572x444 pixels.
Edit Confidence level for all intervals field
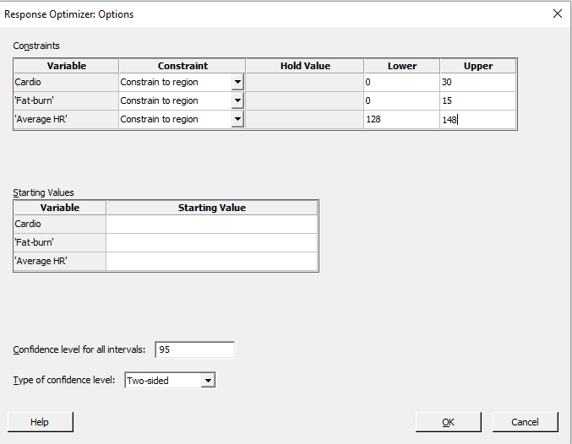(x=194, y=350)
